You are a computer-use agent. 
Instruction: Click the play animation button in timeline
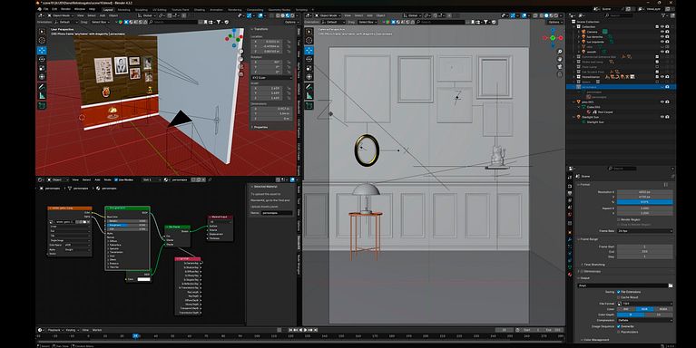tap(305, 330)
